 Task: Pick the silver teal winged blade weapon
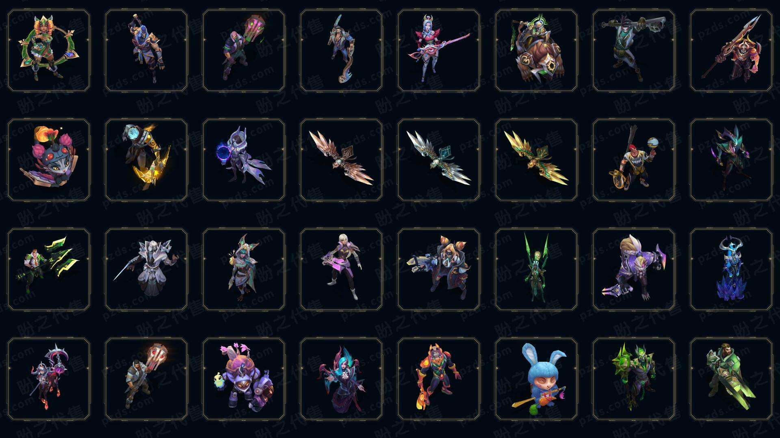click(x=439, y=160)
